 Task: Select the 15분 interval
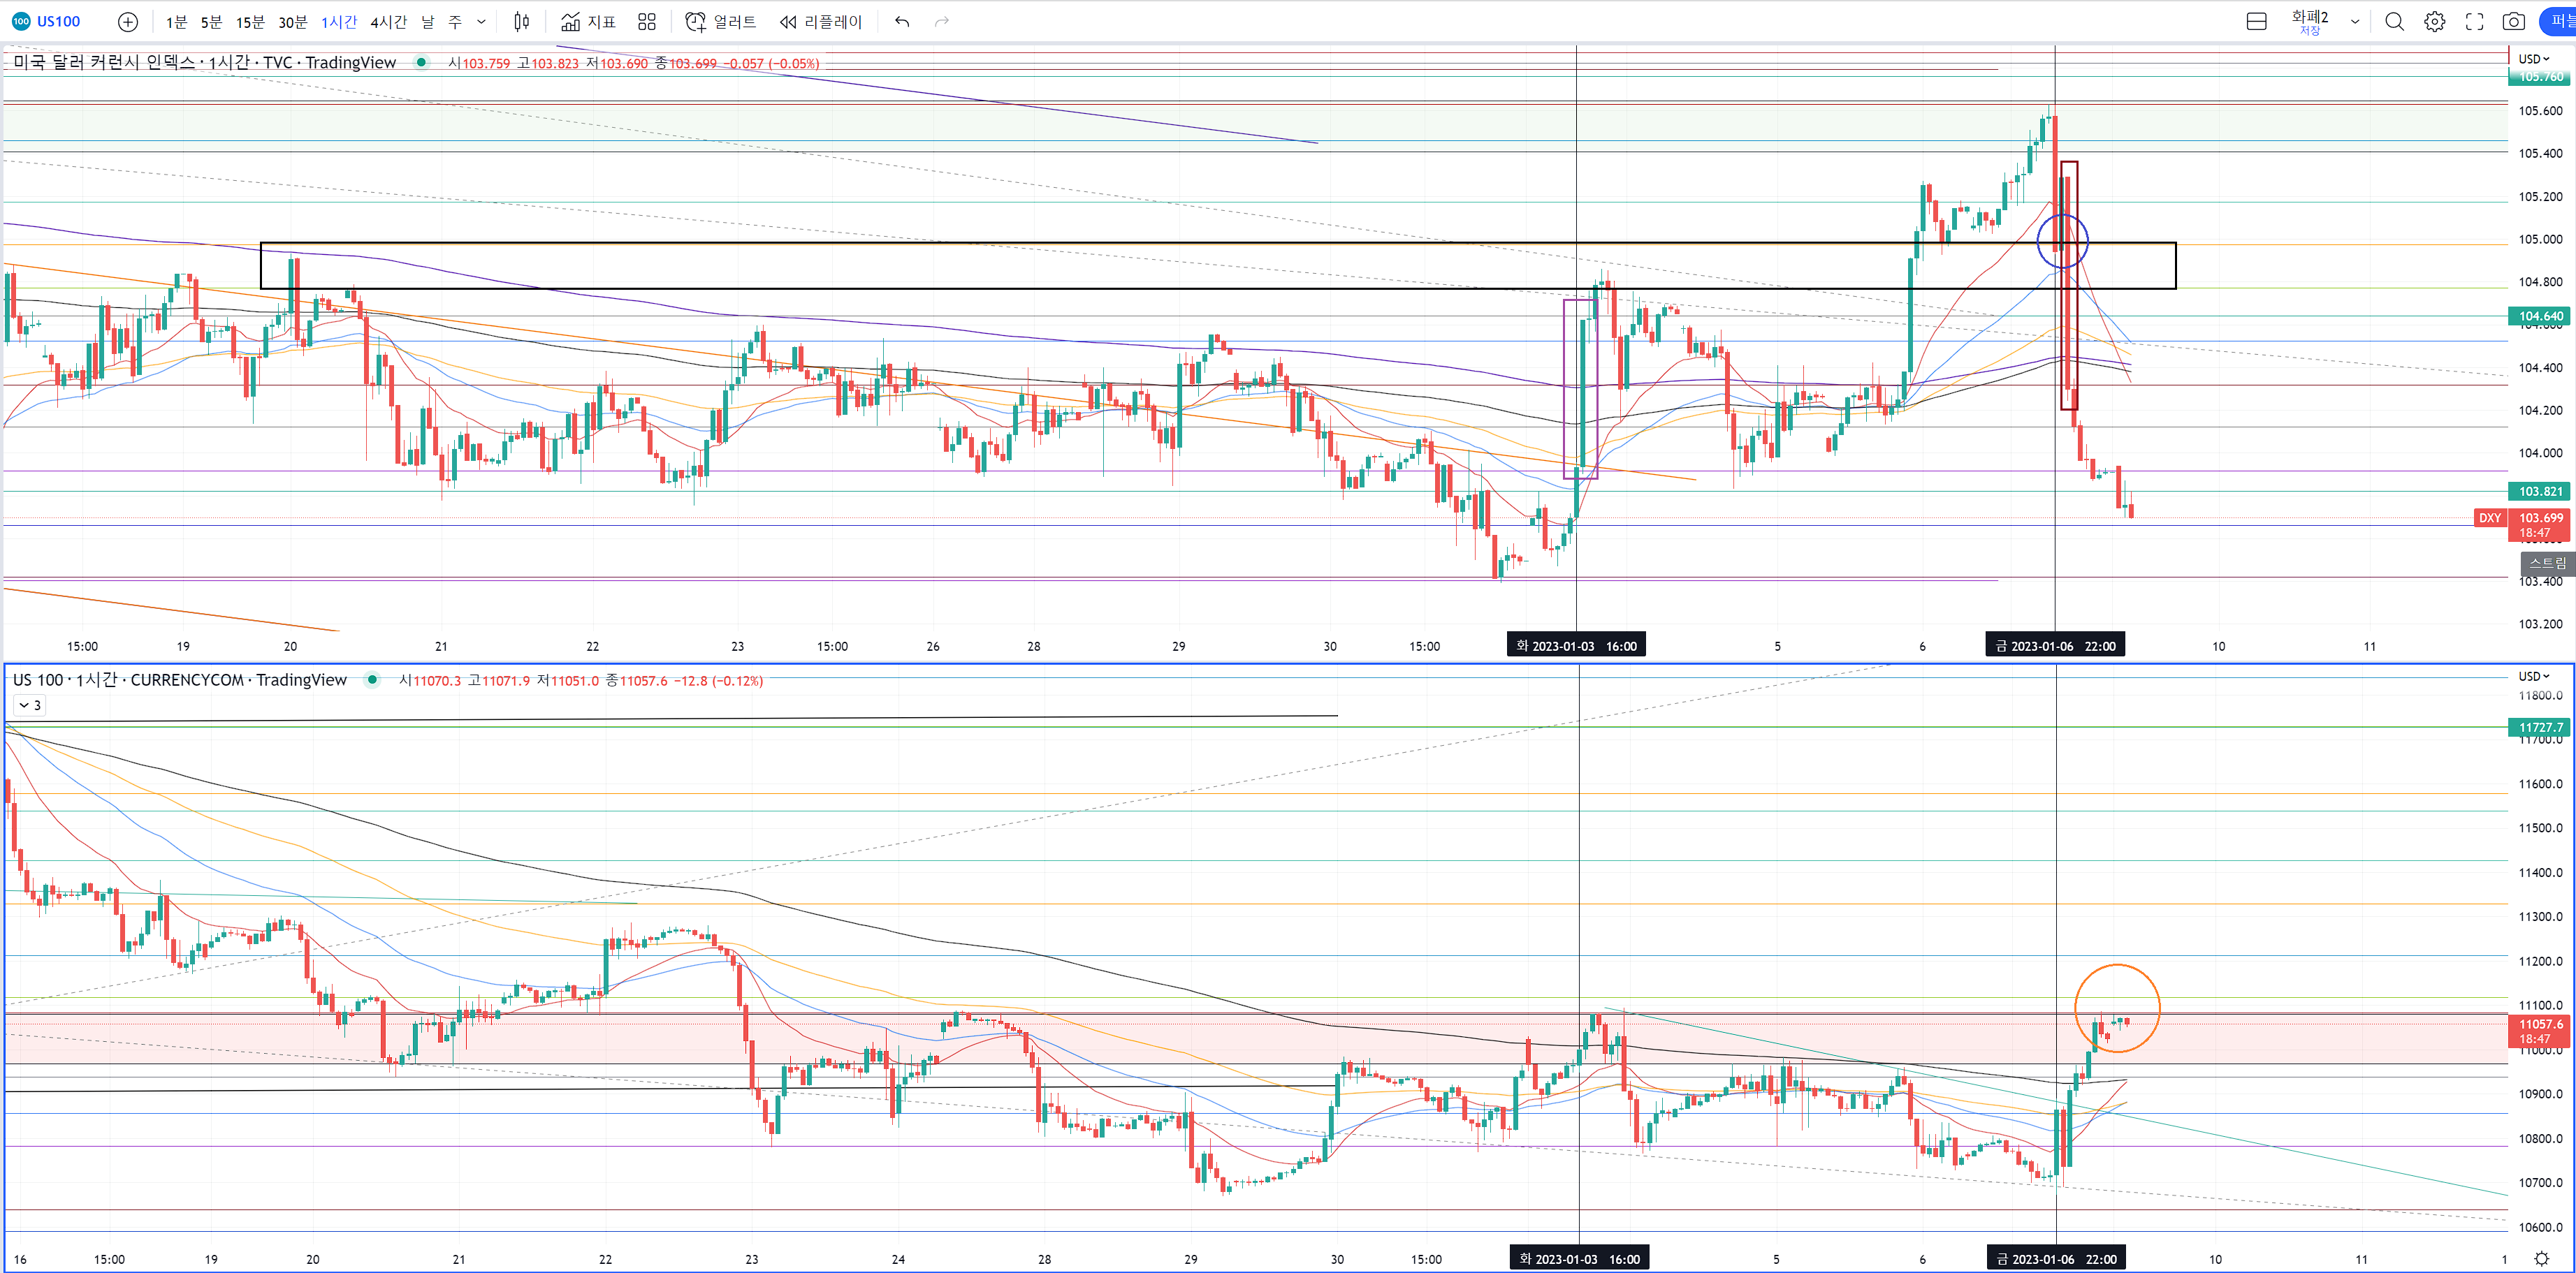click(250, 22)
